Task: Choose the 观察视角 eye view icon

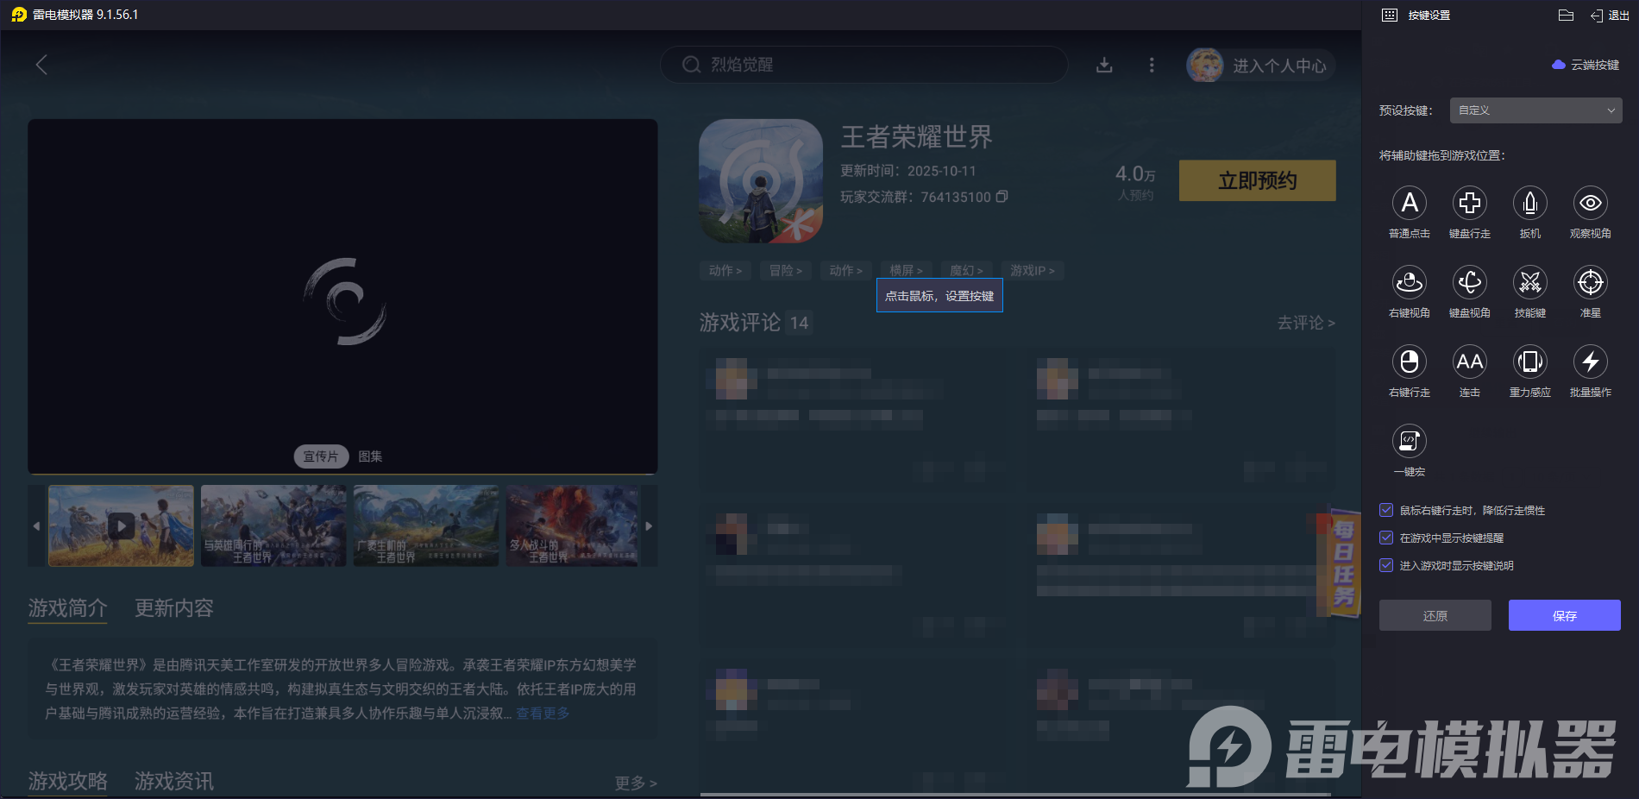Action: tap(1591, 203)
